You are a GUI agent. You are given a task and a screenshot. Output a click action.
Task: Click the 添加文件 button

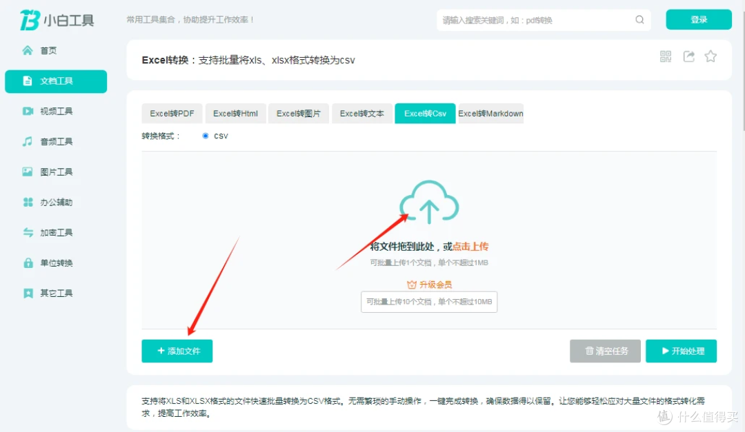(177, 351)
